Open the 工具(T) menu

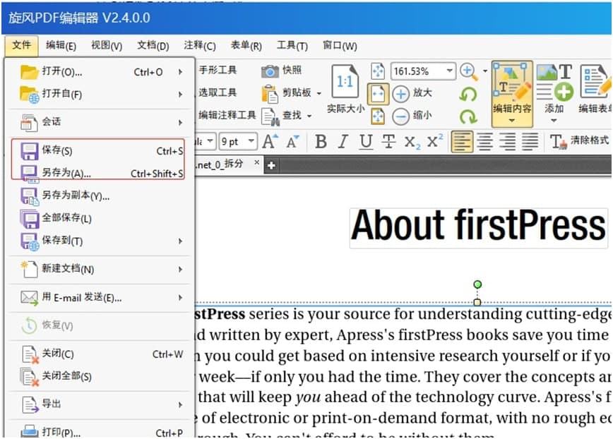tap(292, 46)
